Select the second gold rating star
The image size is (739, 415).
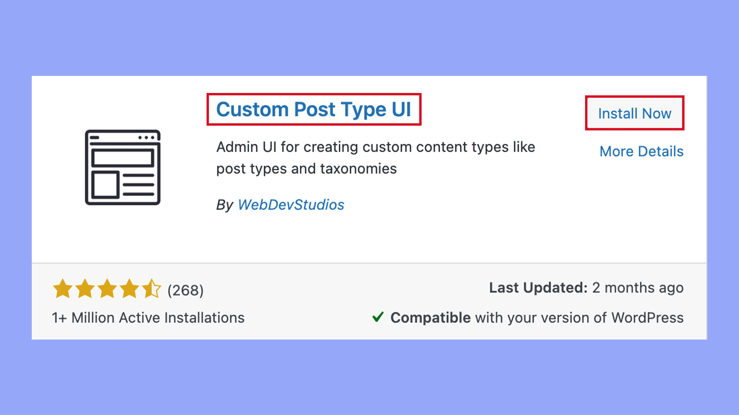click(85, 288)
